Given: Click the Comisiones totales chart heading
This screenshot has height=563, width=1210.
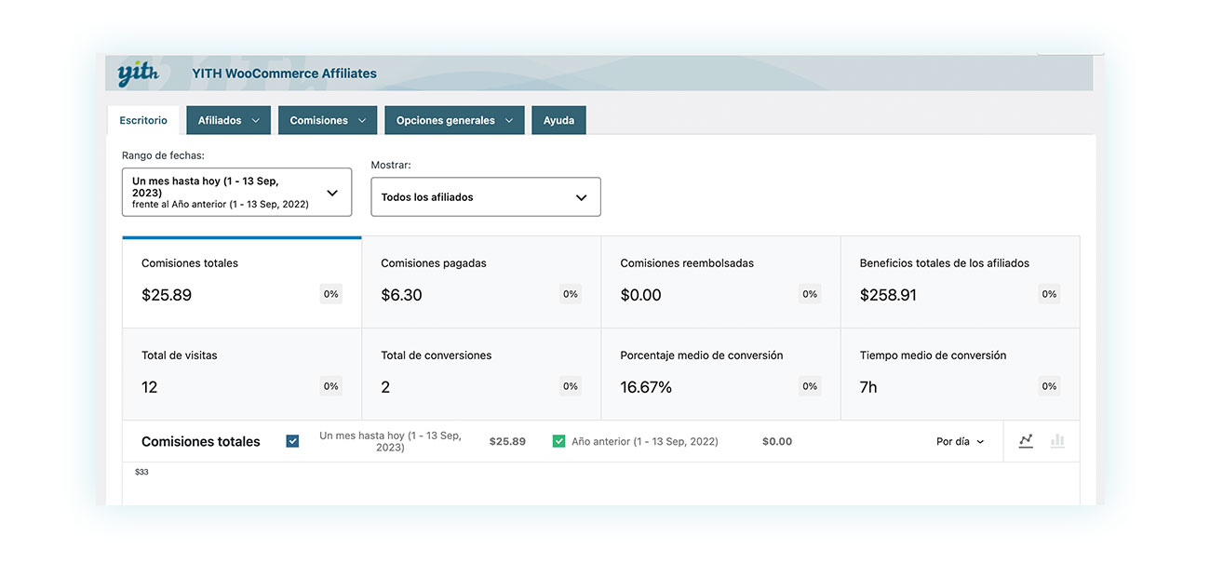Looking at the screenshot, I should (201, 442).
